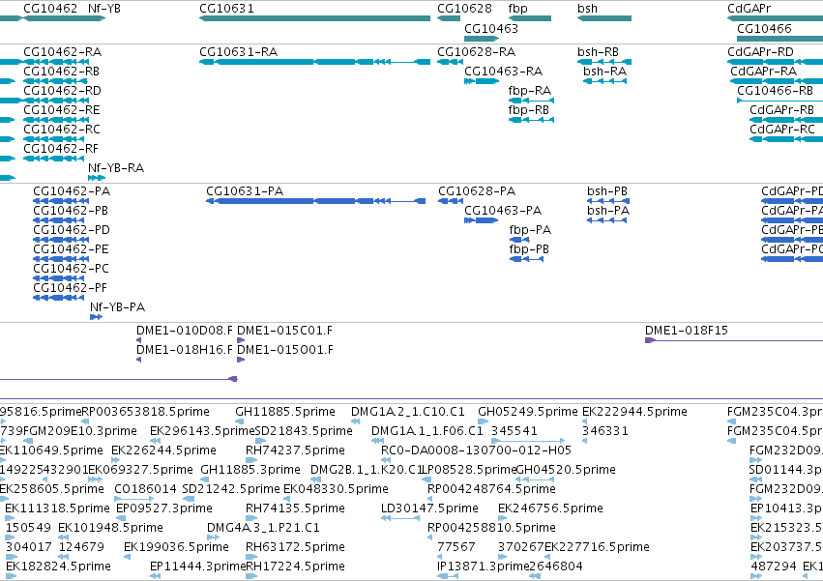Open protein label CG10462-PF

coord(70,288)
